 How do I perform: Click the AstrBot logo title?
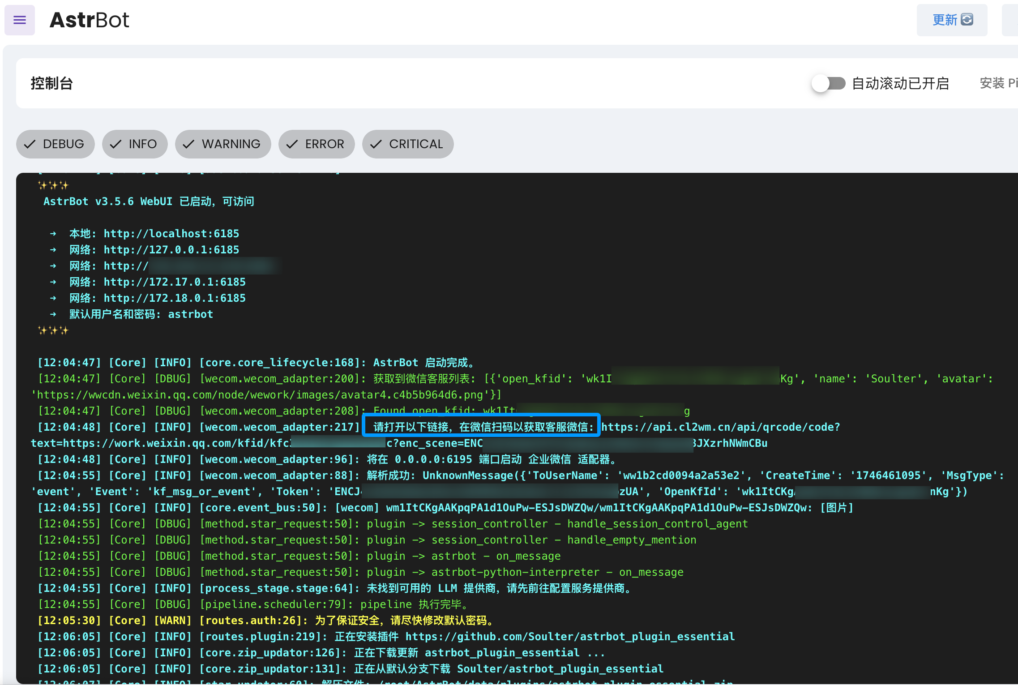point(89,20)
